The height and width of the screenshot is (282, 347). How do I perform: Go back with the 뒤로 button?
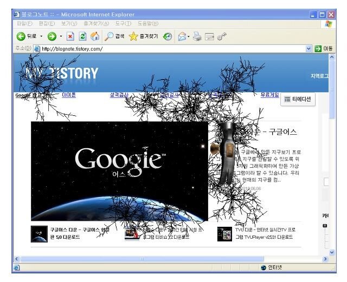[27, 36]
